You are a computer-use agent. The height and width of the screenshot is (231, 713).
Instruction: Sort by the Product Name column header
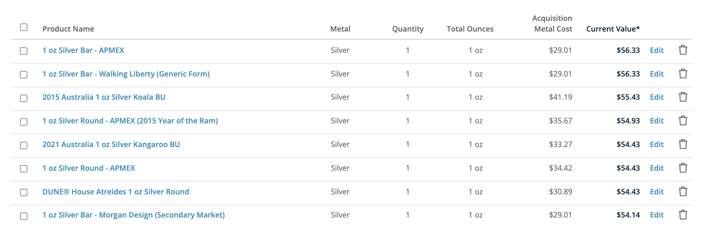pos(68,29)
